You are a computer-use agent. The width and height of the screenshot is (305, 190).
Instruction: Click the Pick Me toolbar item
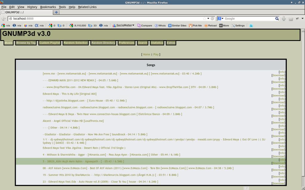[x=195, y=26]
